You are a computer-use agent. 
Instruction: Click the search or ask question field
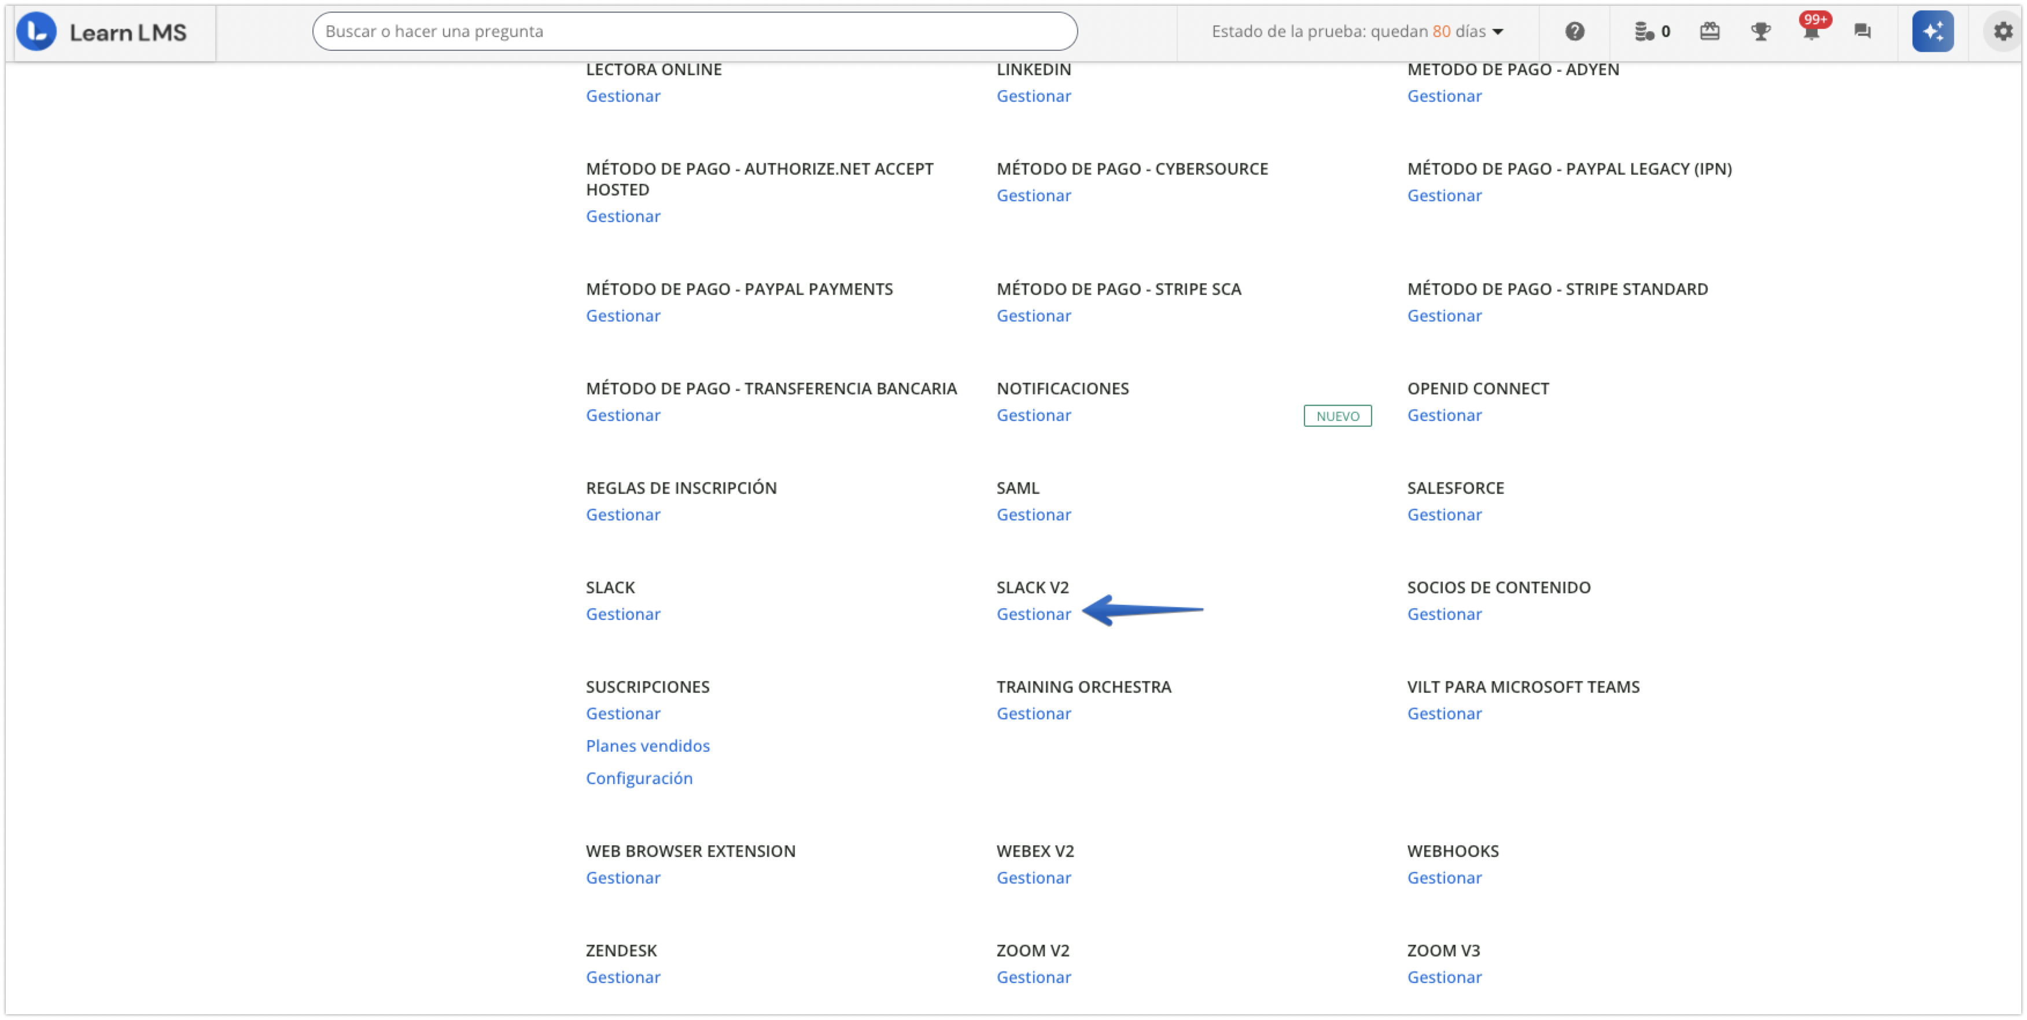[694, 31]
